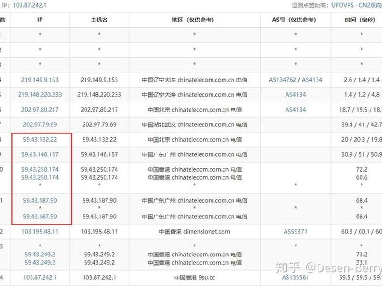Click the IP column header
Viewport: 382px width, 286px height.
tap(40, 20)
